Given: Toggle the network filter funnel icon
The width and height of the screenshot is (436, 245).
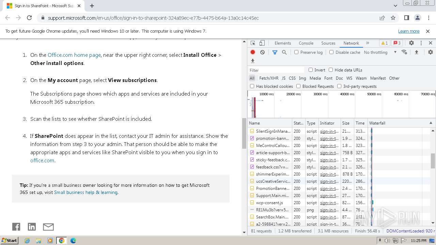Looking at the screenshot, I should click(275, 52).
